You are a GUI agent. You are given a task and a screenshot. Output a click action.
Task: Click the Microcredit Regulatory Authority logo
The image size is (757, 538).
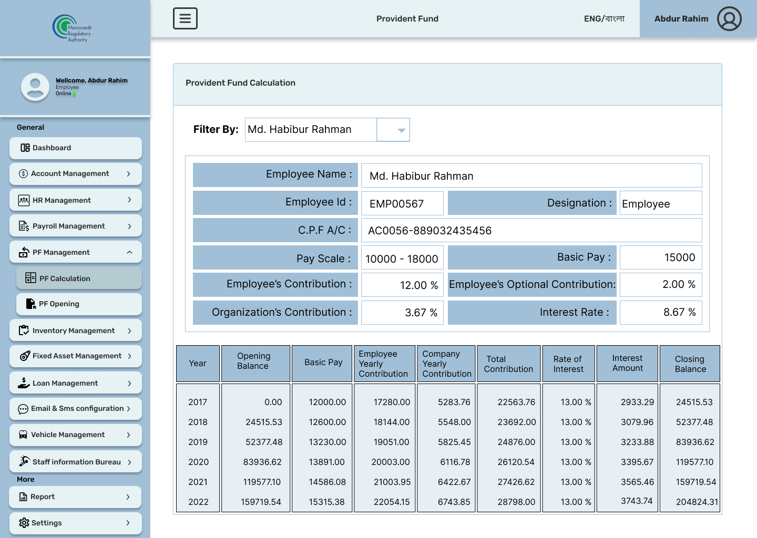point(73,28)
